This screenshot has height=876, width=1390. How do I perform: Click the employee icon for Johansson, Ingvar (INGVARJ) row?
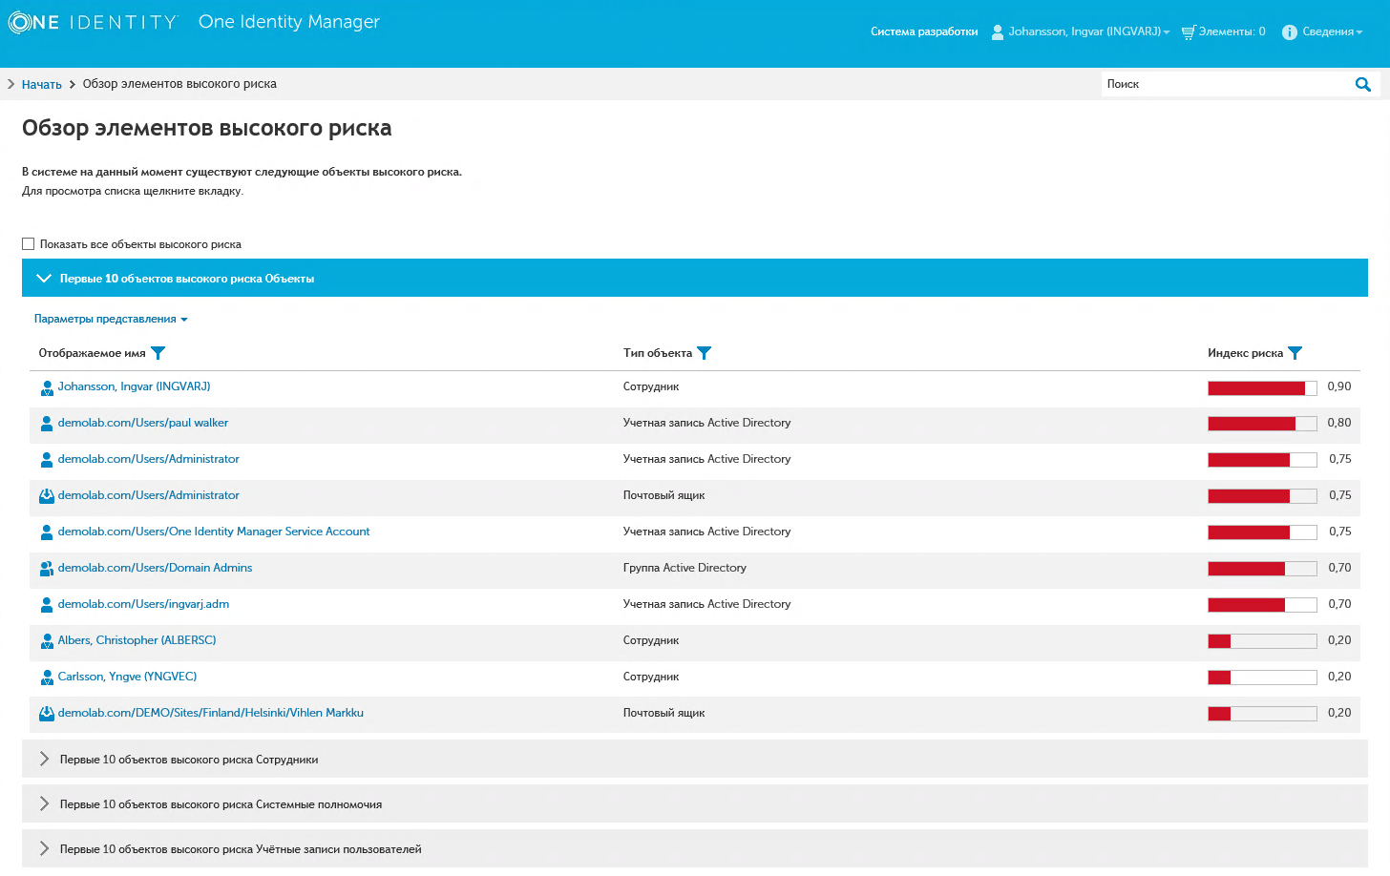47,387
